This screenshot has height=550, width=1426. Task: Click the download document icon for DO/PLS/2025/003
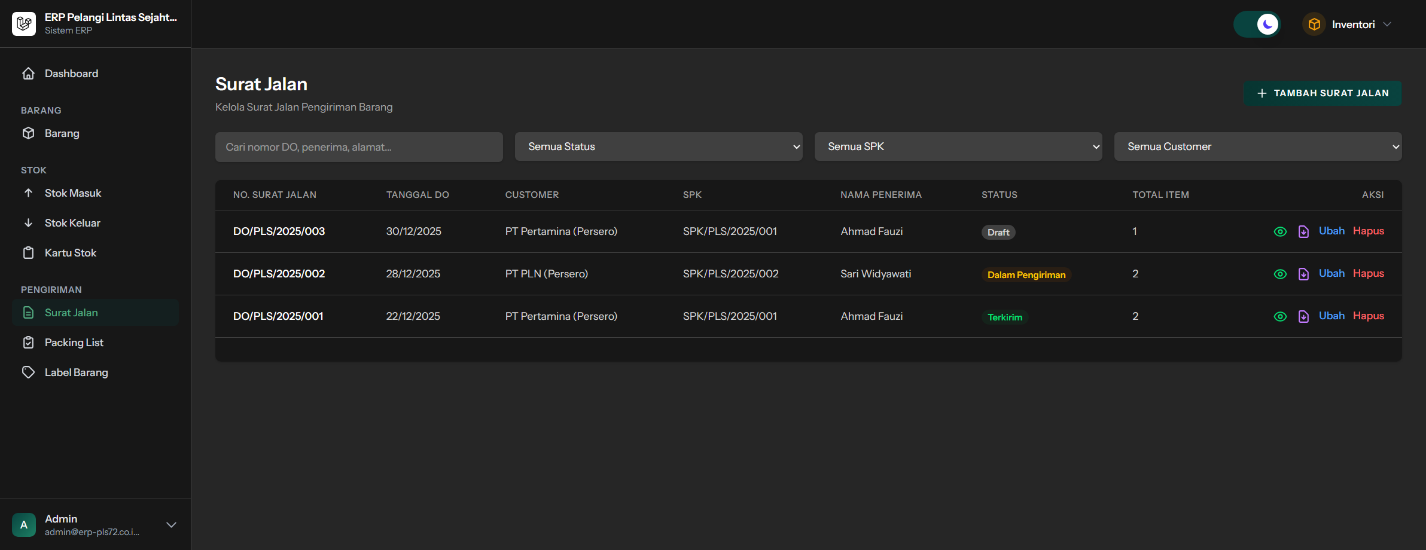[x=1303, y=232]
